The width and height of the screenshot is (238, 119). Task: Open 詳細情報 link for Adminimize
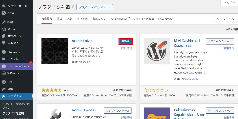click(x=127, y=48)
